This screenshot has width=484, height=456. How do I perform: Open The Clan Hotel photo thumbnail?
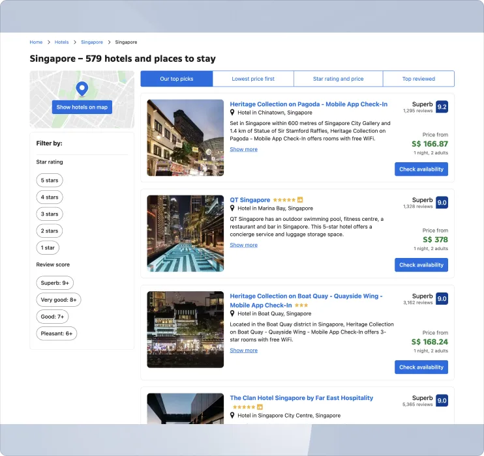185,408
